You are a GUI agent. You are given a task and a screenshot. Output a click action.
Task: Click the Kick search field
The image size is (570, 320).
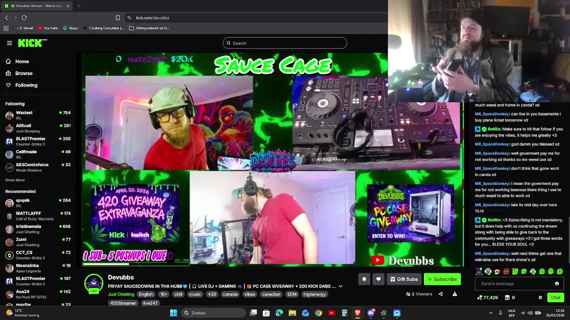(285, 43)
